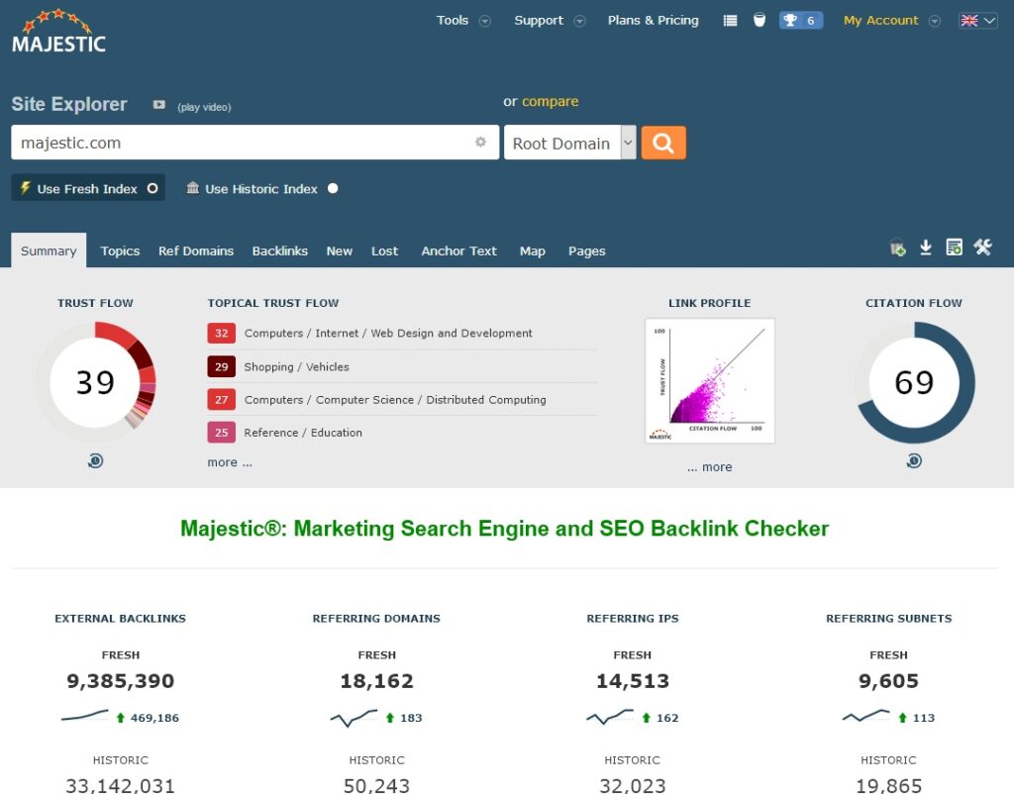Open the Link Profile scatter chart thumbnail
Viewport: 1014px width, 794px height.
[x=710, y=381]
